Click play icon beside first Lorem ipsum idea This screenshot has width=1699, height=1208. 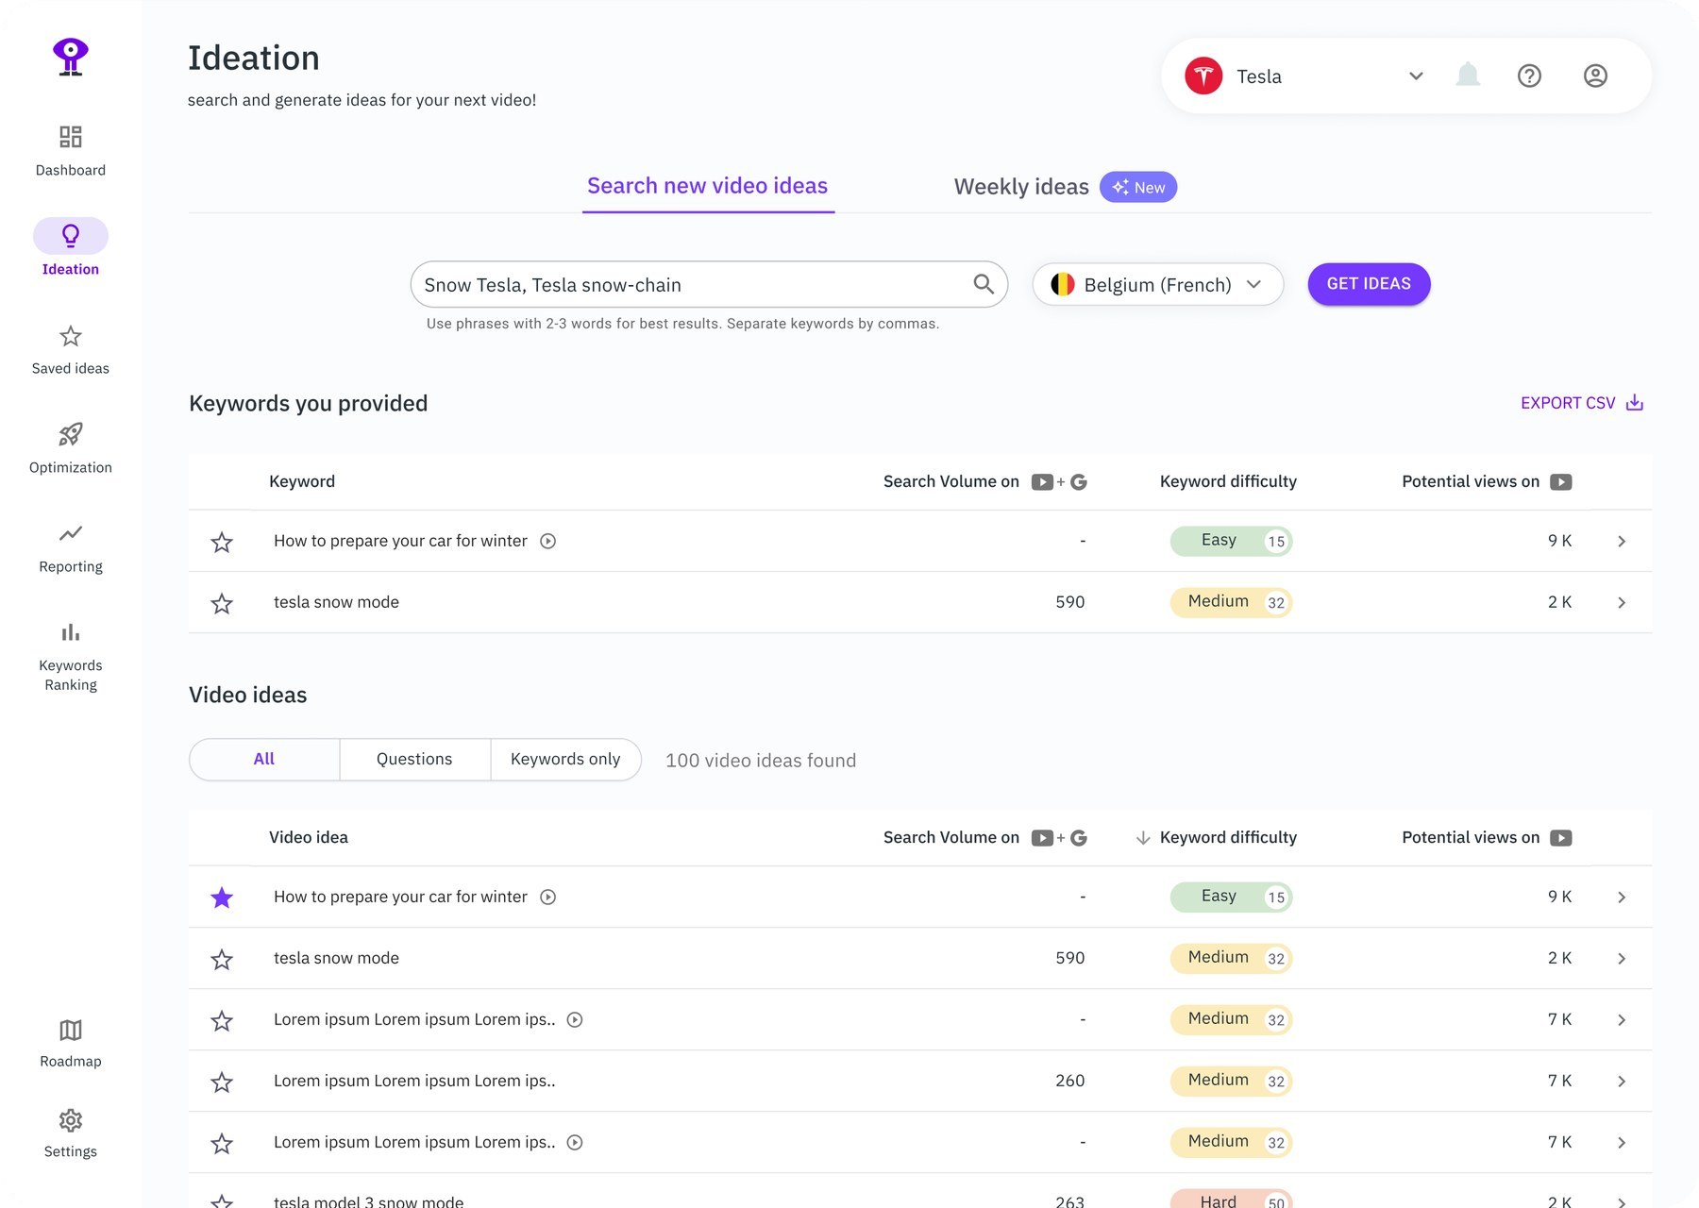click(574, 1019)
